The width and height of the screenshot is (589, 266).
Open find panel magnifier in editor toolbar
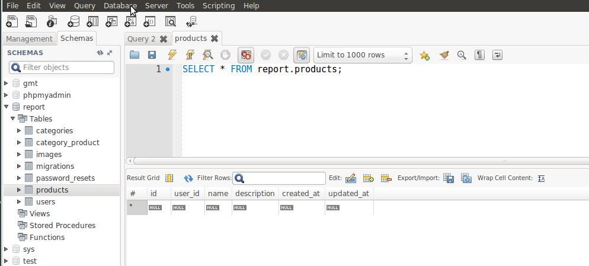[x=462, y=55]
